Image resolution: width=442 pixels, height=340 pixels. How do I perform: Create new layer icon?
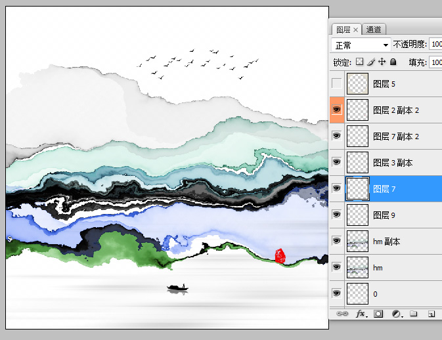pos(431,314)
